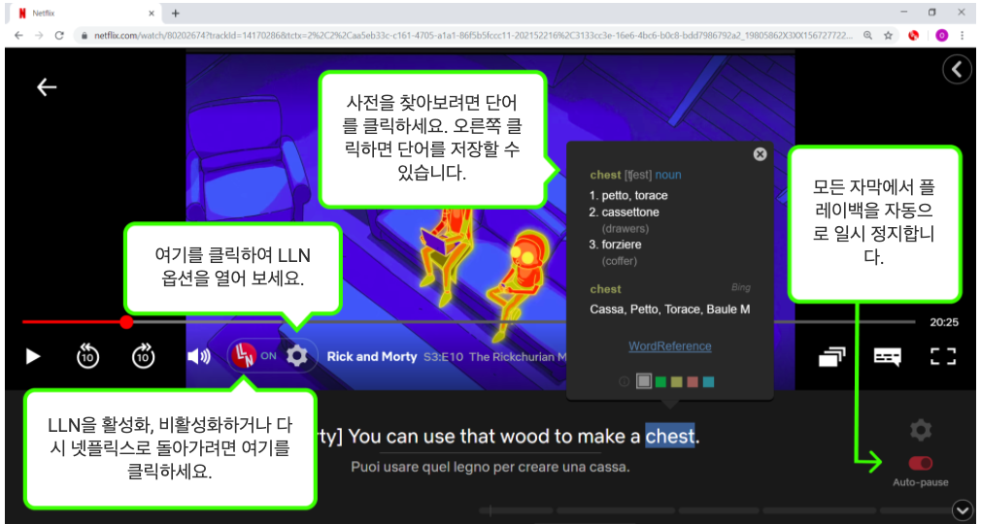This screenshot has width=981, height=524.
Task: Select the Netflix browser tab
Action: point(86,14)
